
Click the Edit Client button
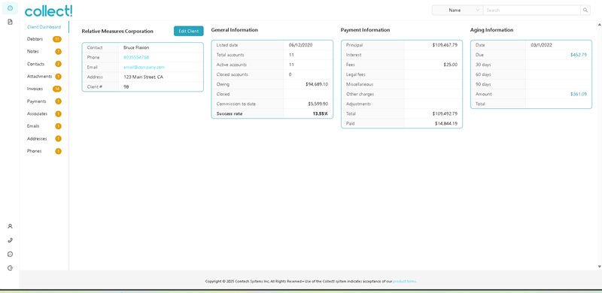tap(189, 31)
